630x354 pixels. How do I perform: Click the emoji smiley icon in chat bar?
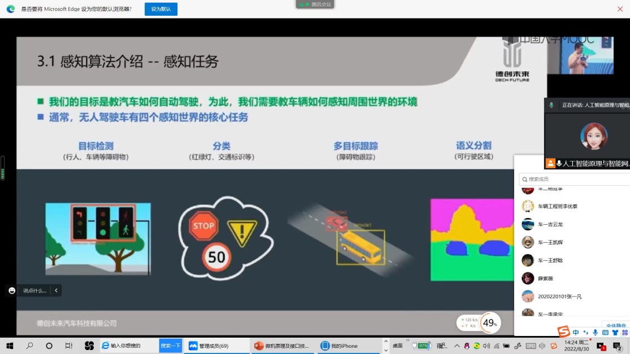coord(12,290)
